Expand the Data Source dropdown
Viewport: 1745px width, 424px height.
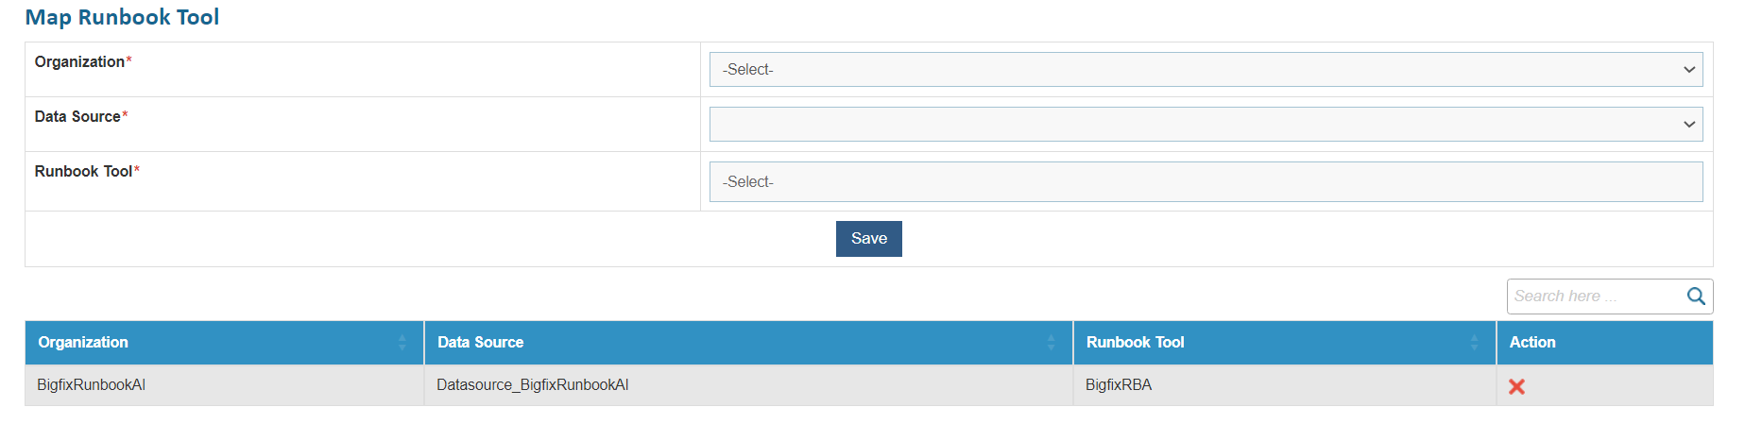point(1206,125)
